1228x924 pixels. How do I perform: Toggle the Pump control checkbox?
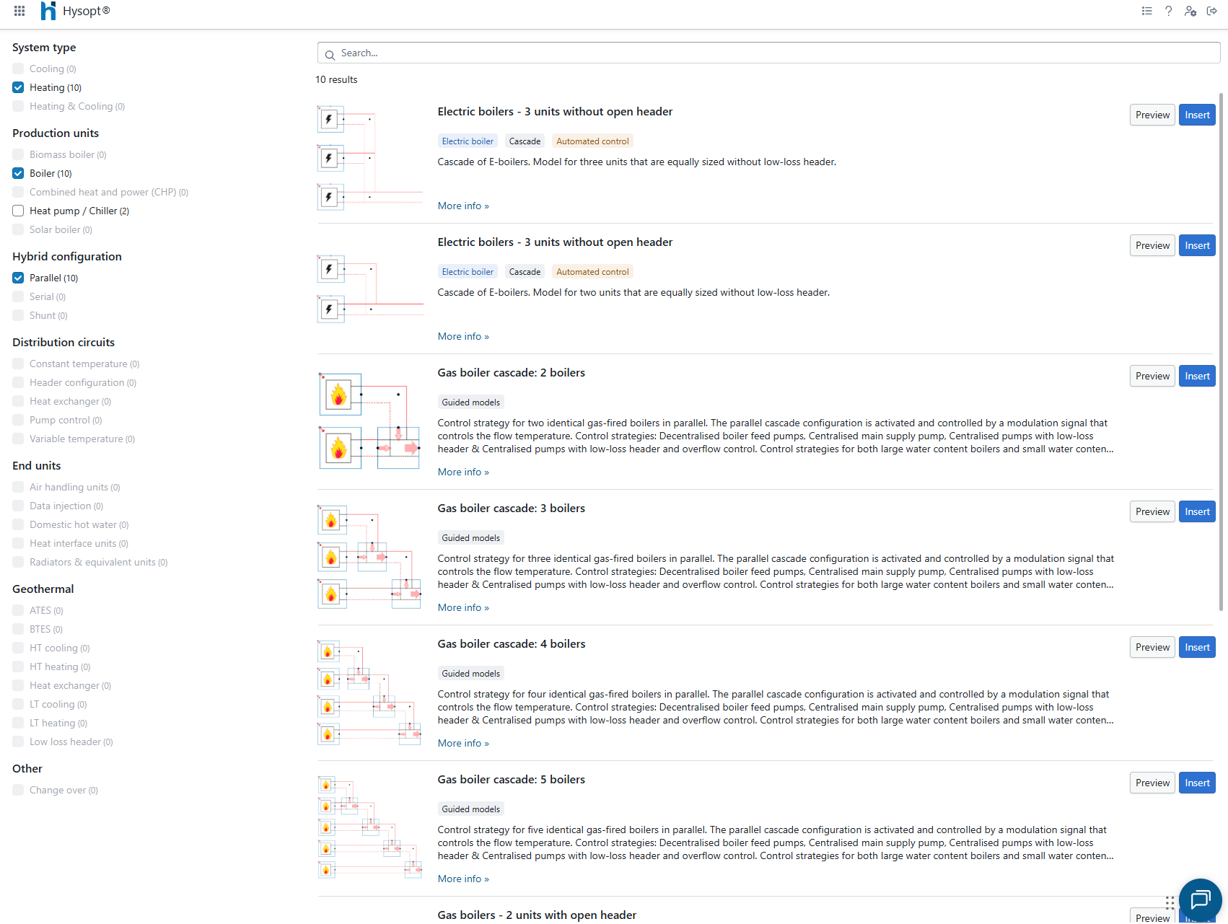18,420
